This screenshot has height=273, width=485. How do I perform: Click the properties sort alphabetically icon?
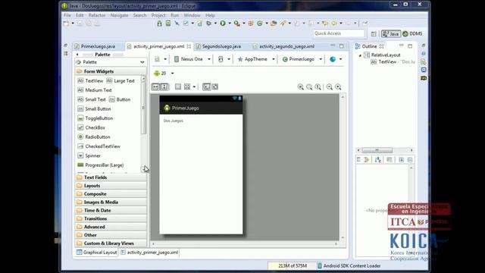tap(377, 160)
